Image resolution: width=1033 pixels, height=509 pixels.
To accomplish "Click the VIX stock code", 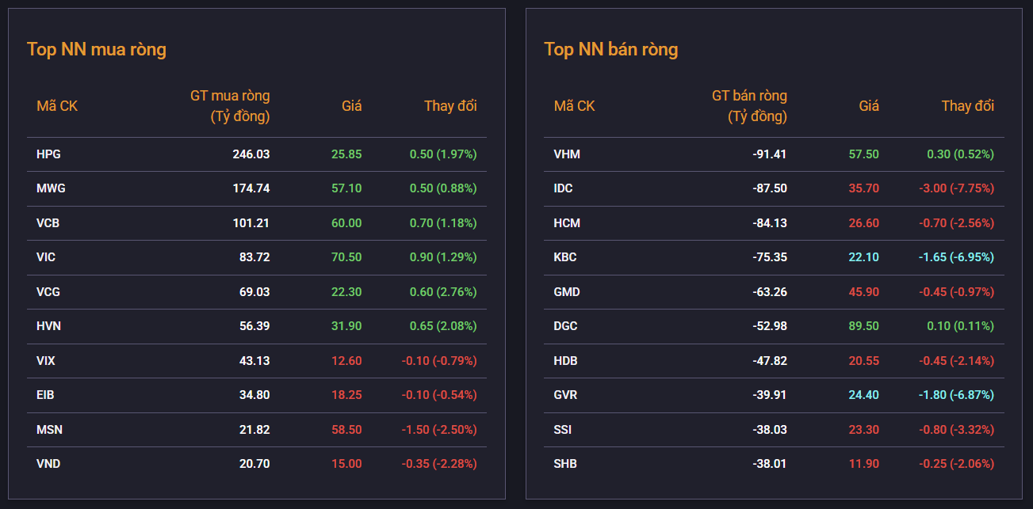I will coord(46,361).
